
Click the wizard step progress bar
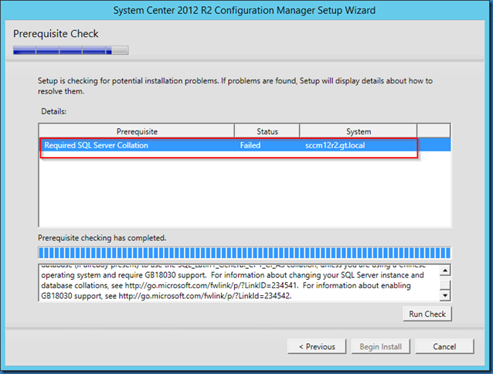click(x=71, y=50)
